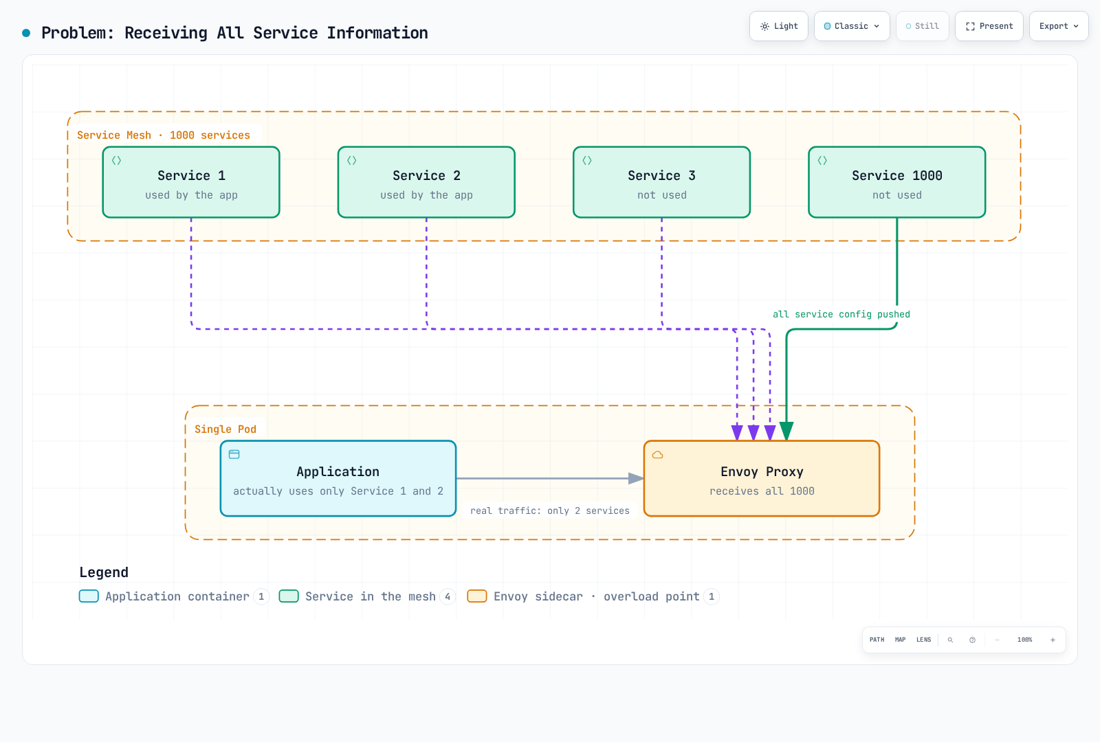Toggle Envoy sidecar overload point filter

pyautogui.click(x=593, y=596)
